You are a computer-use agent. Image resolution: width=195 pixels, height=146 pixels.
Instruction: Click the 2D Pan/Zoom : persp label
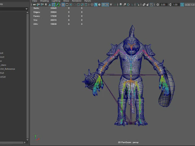click(x=128, y=142)
